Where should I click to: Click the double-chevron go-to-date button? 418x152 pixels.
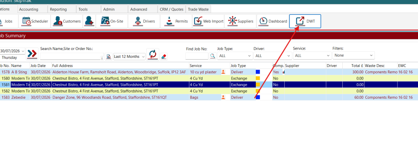point(32,54)
